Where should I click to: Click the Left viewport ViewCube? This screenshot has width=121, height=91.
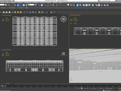(64, 54)
